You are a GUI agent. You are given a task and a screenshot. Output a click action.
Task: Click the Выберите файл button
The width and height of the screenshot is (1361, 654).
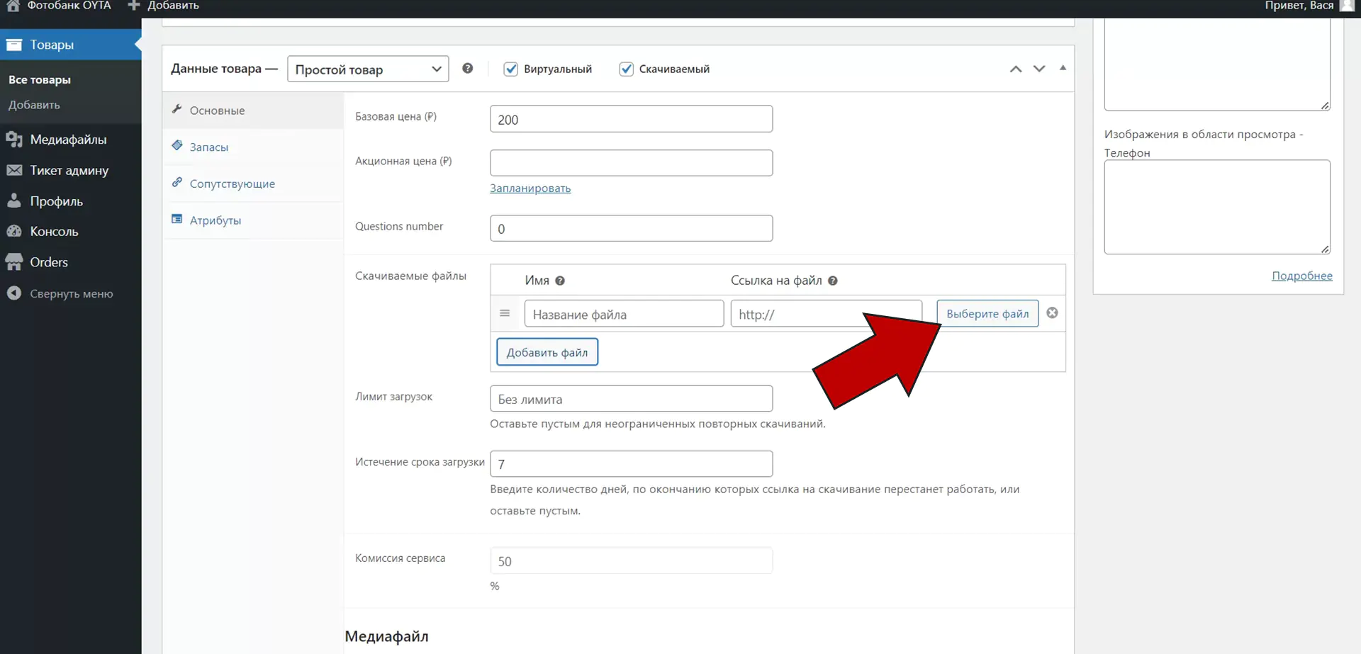987,313
